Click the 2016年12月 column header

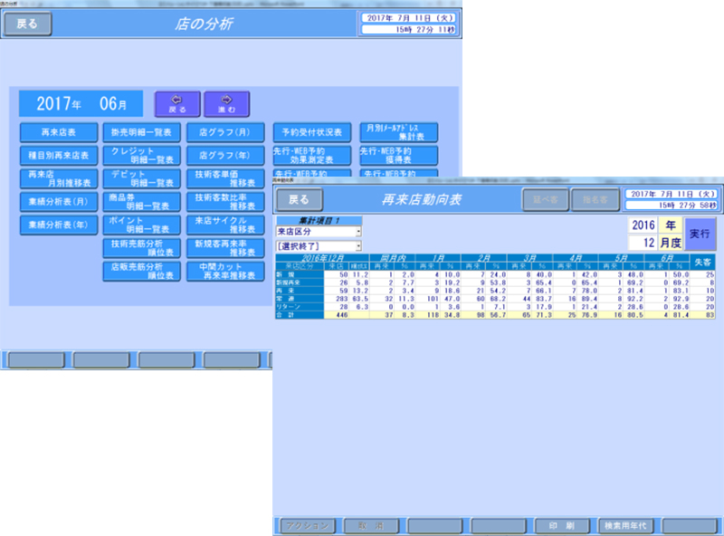click(x=322, y=258)
